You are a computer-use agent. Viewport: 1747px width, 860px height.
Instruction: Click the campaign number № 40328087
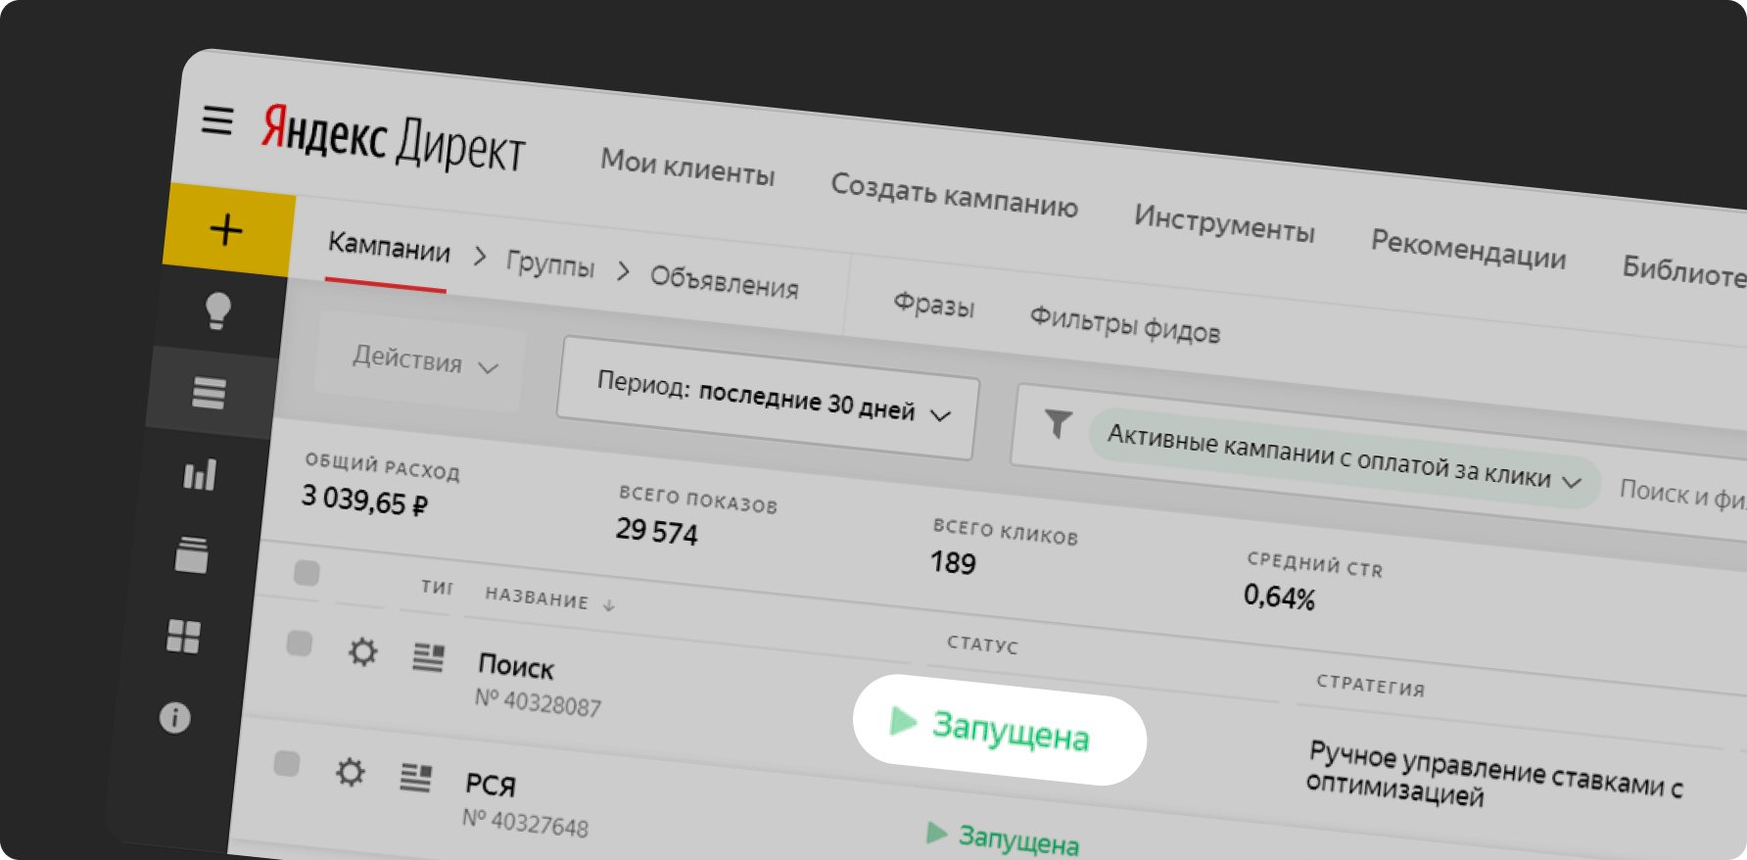tap(538, 702)
